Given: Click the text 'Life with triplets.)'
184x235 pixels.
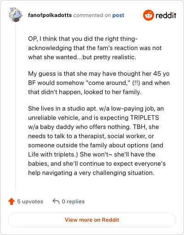Looking at the screenshot, I should [53, 155].
